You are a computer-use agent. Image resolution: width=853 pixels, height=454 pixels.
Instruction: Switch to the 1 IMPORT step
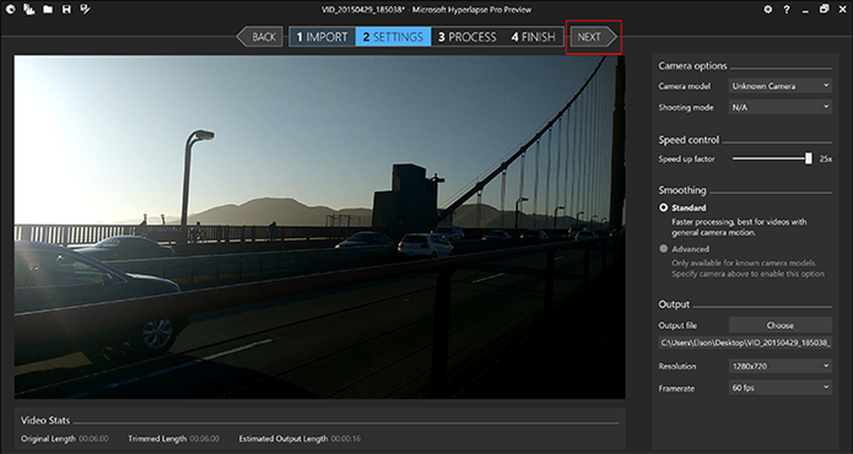(322, 37)
